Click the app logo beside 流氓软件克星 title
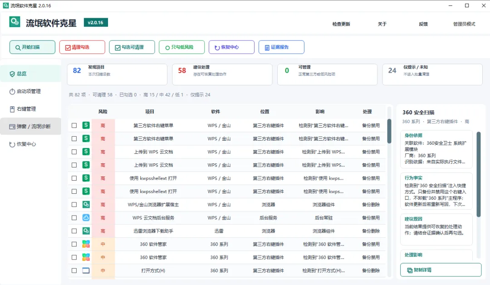The width and height of the screenshot is (490, 285). coord(15,22)
